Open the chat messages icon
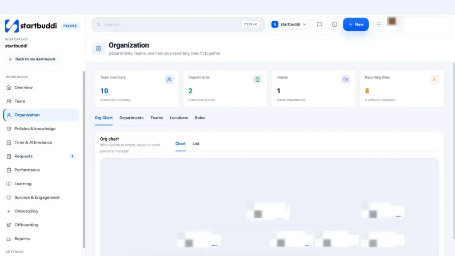The width and height of the screenshot is (455, 256). [x=319, y=24]
